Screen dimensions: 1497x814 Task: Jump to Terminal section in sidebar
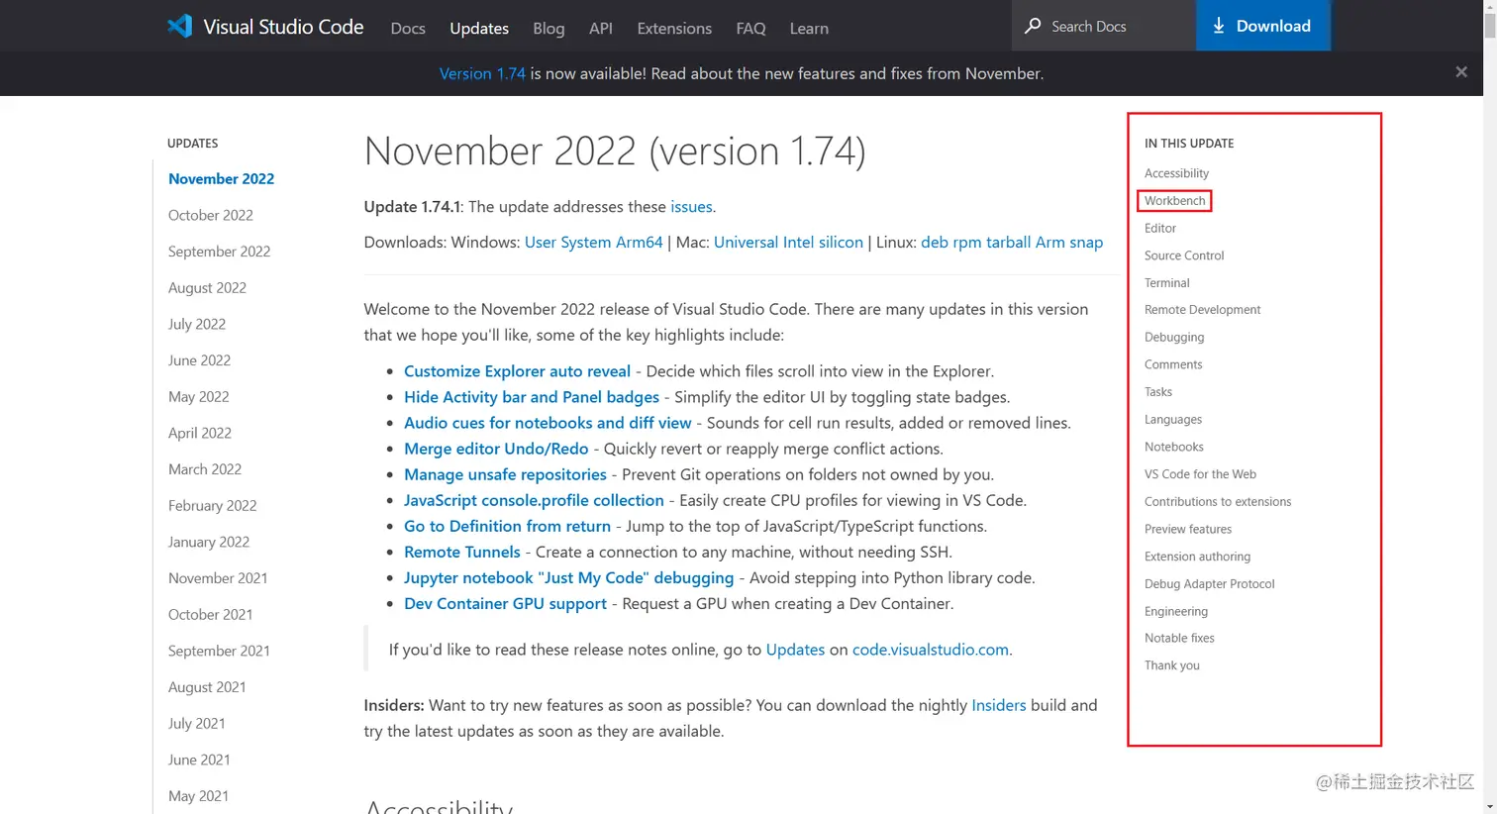click(1167, 283)
